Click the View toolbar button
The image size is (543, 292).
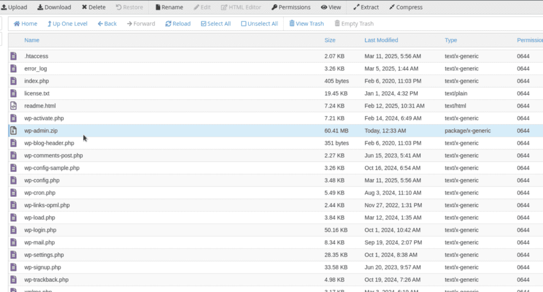(331, 7)
